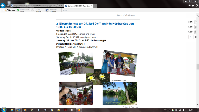Show hidden tray icons arrow
199x112 pixels.
click(x=169, y=110)
